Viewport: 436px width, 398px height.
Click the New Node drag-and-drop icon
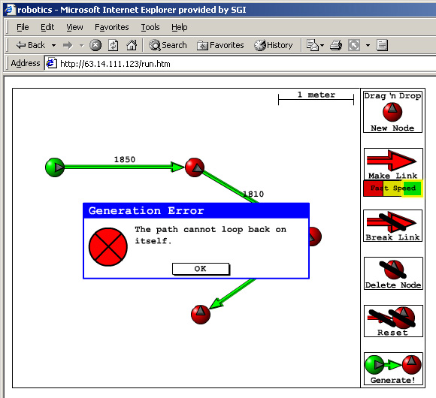tap(392, 112)
